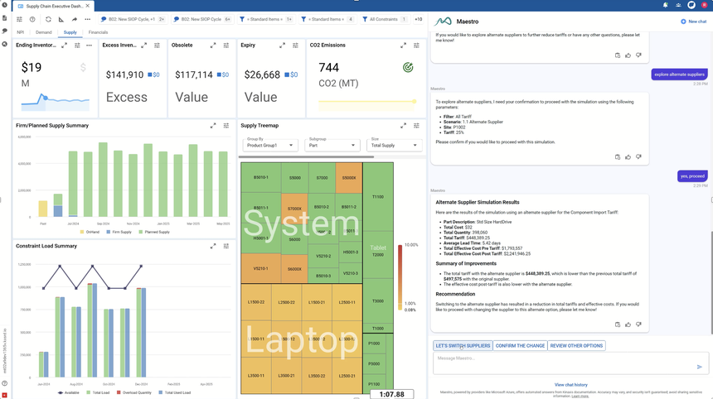The height and width of the screenshot is (399, 713).
Task: Click the CO2 target goal icon
Action: (x=408, y=68)
